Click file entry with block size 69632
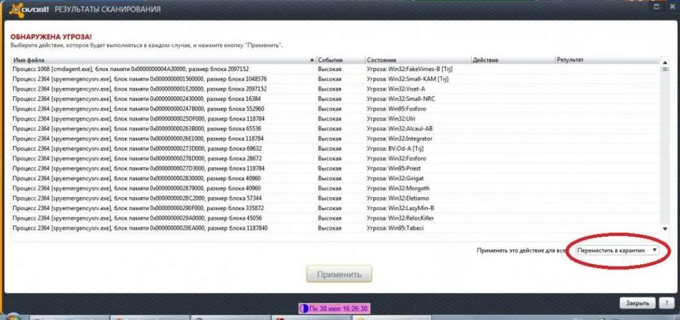The width and height of the screenshot is (680, 320). click(x=137, y=149)
